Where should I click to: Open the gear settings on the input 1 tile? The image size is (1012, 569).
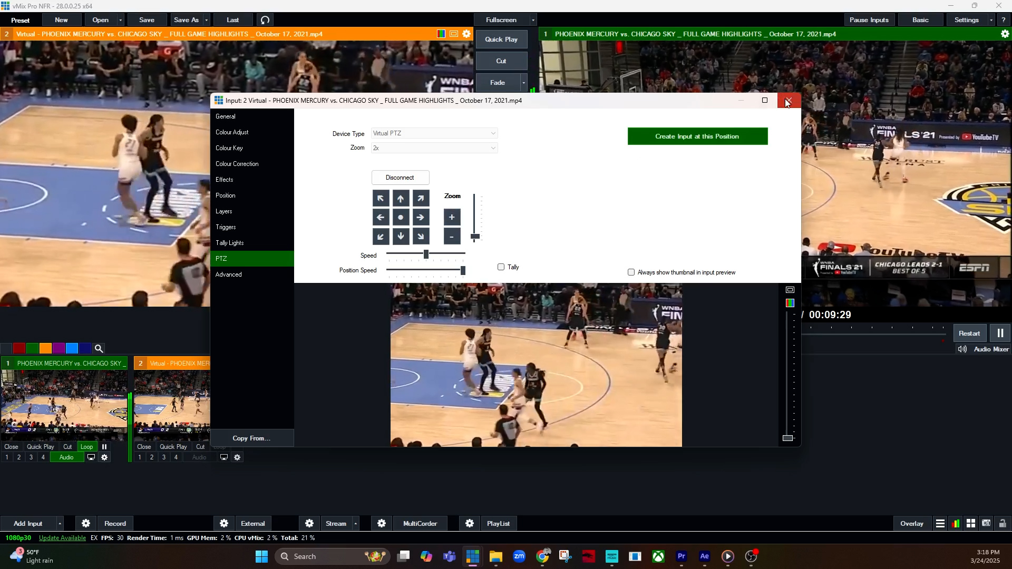[x=104, y=457]
